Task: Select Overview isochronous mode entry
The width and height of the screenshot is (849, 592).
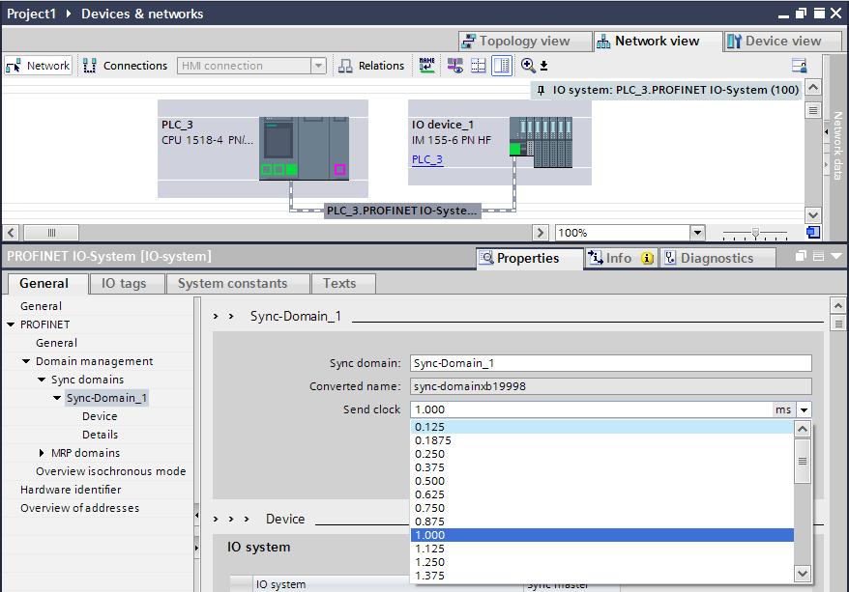Action: (x=111, y=471)
